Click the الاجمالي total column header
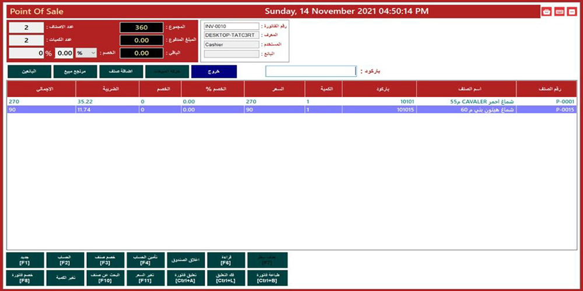 click(x=41, y=89)
